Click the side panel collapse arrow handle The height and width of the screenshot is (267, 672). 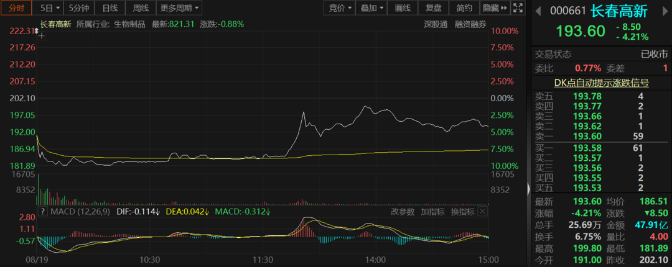pos(530,188)
